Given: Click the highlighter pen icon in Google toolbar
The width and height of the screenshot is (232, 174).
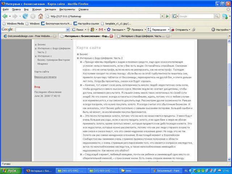Looking at the screenshot, I should (x=194, y=30).
